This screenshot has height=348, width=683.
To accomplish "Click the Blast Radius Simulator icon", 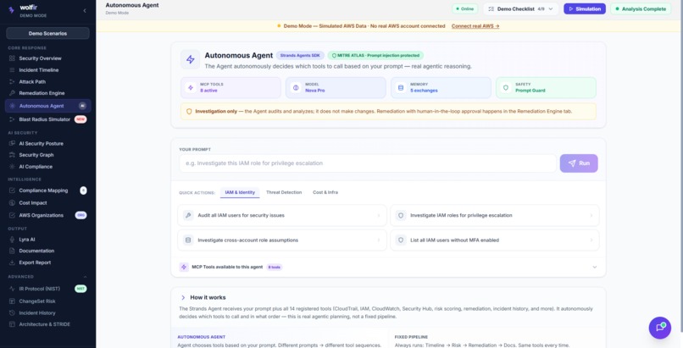I will [12, 119].
